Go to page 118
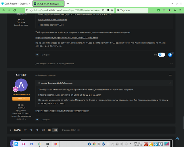This screenshot has width=184, height=147. (x=31, y=130)
